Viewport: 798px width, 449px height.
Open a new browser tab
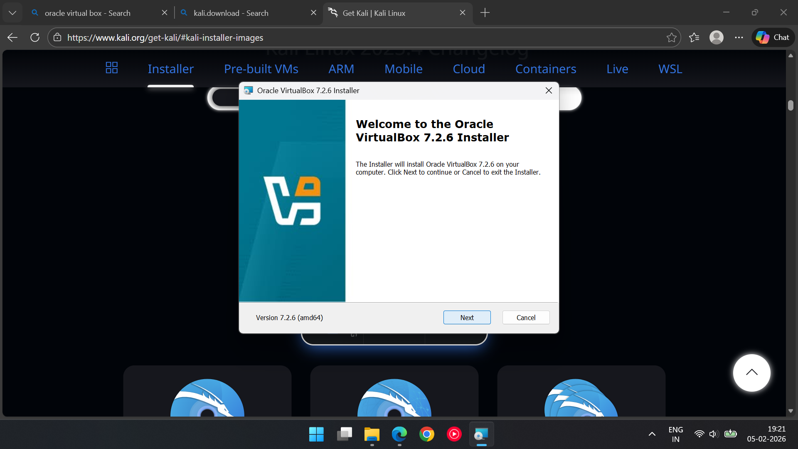coord(485,13)
